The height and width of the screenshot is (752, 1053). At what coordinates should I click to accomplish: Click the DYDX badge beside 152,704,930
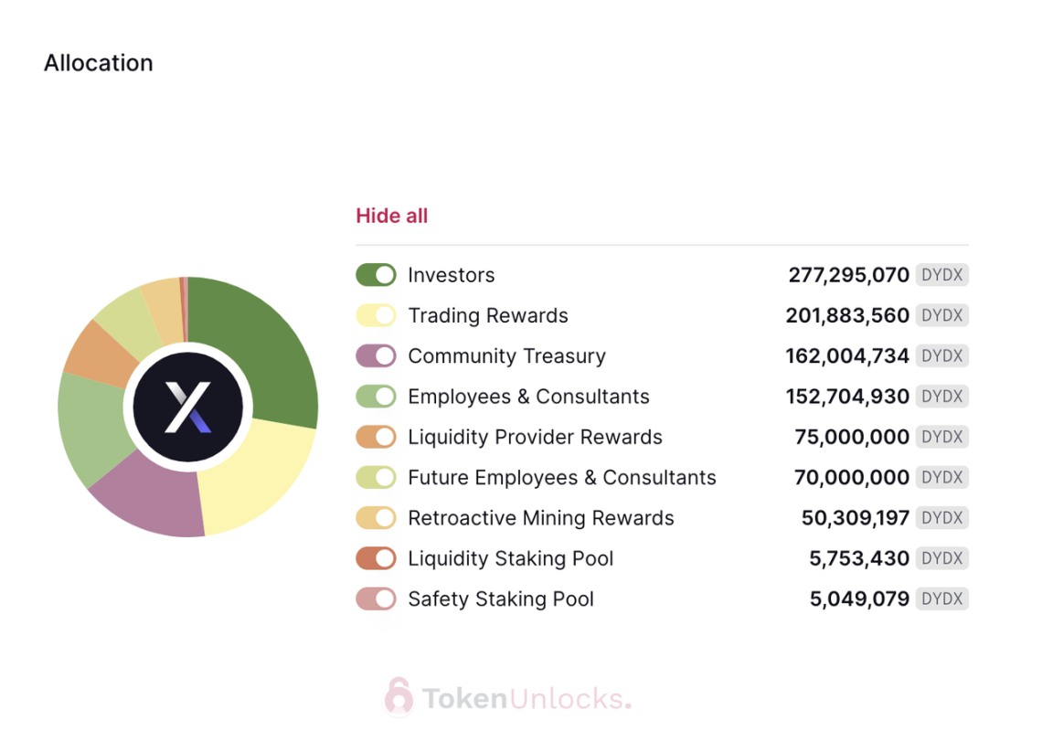[942, 397]
